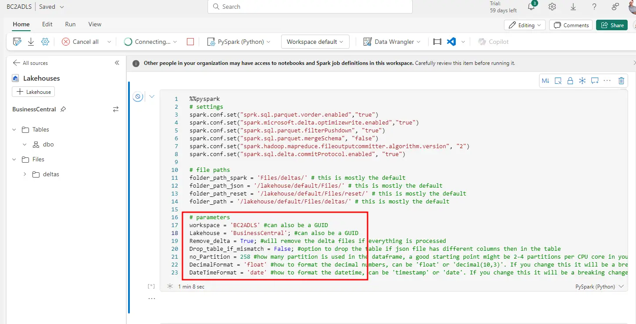
Task: Toggle the freeze cell snowflake
Action: point(582,81)
